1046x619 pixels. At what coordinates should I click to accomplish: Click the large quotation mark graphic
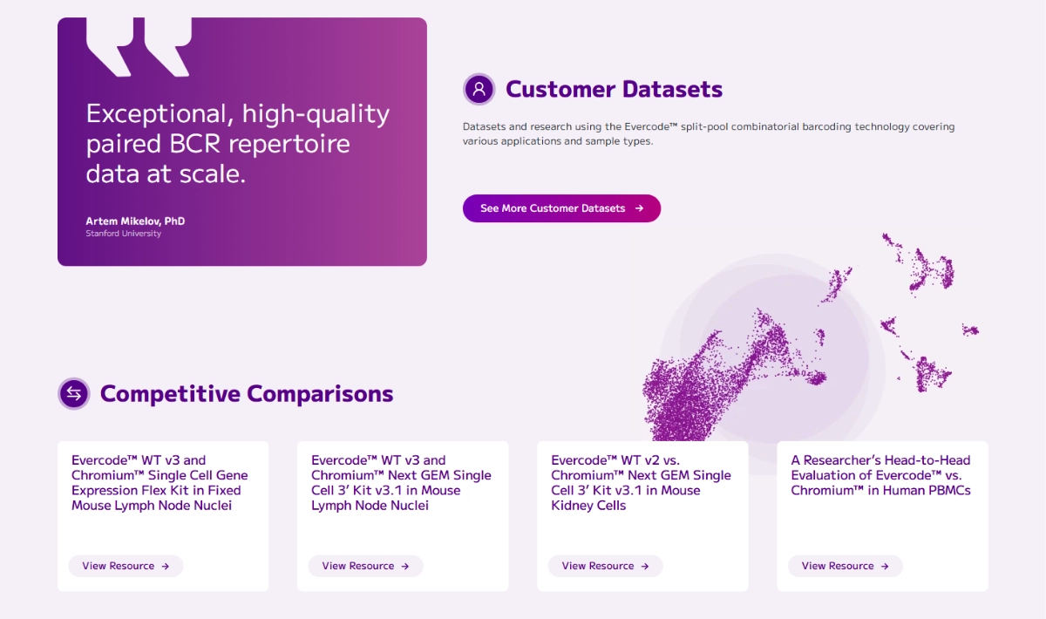139,47
